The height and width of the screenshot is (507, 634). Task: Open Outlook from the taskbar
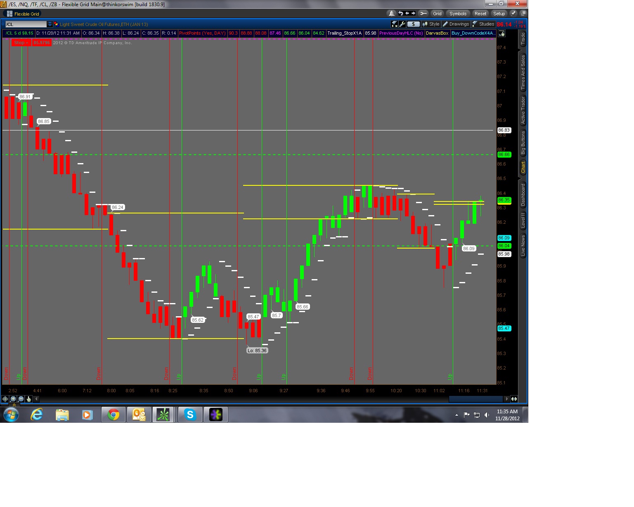click(139, 415)
